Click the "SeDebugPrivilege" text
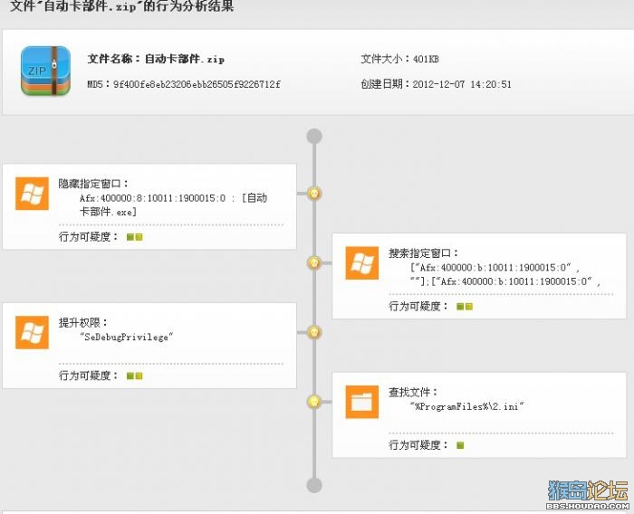 [x=127, y=337]
